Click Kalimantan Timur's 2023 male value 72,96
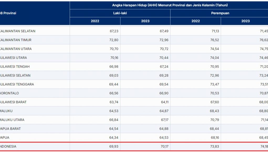This screenshot has height=152, width=268. pos(164,40)
